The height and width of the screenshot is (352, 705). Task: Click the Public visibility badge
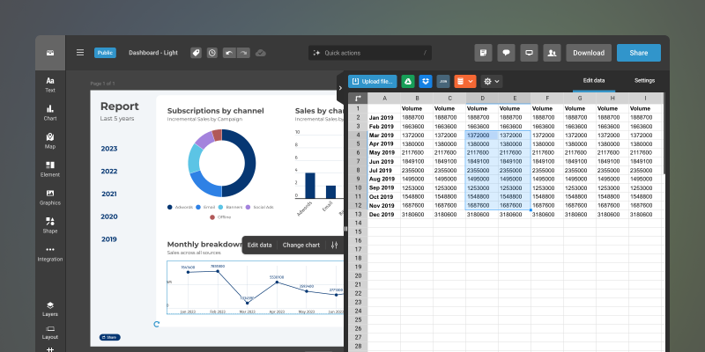(x=105, y=53)
